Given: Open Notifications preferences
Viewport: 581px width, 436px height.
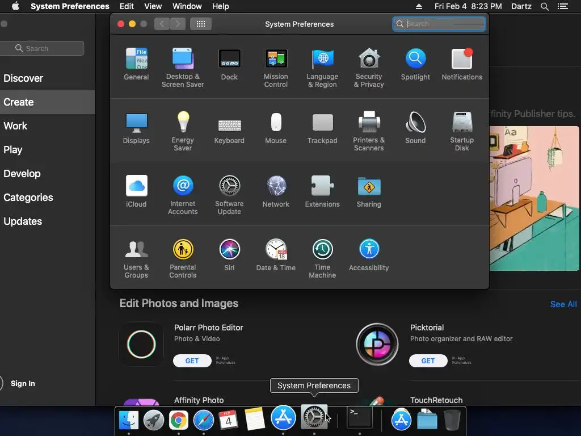Looking at the screenshot, I should point(462,64).
